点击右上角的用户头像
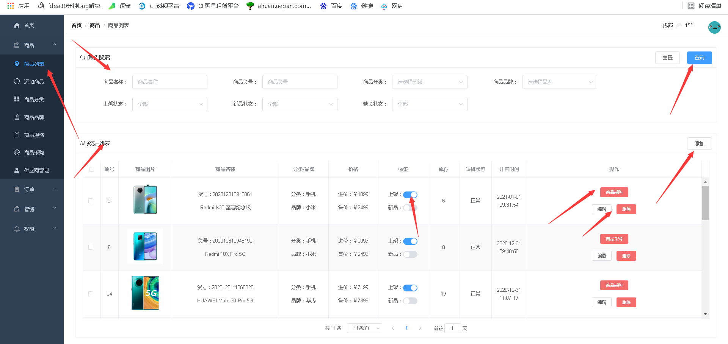 pos(714,27)
